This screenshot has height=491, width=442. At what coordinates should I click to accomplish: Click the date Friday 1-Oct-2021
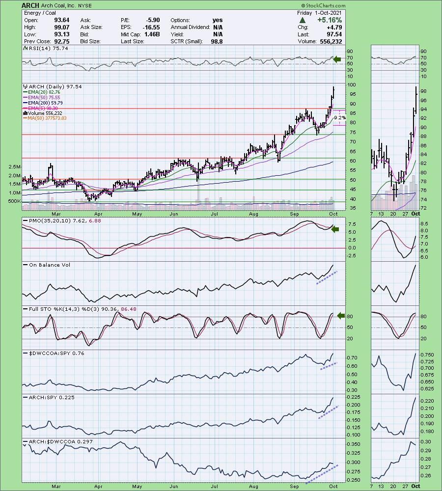click(x=320, y=13)
